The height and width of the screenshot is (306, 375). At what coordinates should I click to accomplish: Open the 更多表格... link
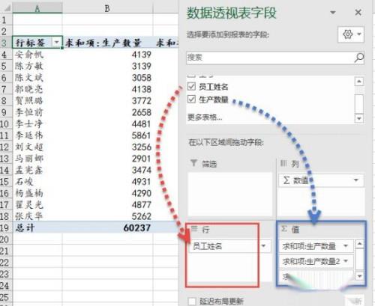[205, 117]
